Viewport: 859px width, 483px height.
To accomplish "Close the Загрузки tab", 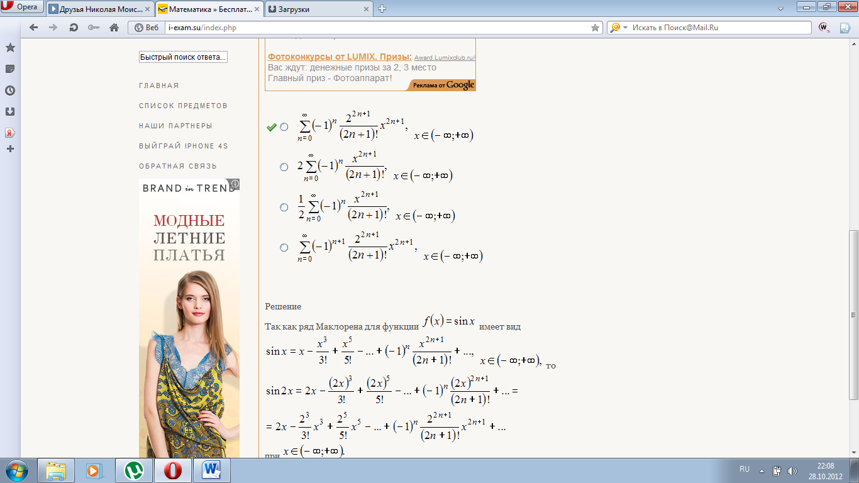I will (x=365, y=9).
